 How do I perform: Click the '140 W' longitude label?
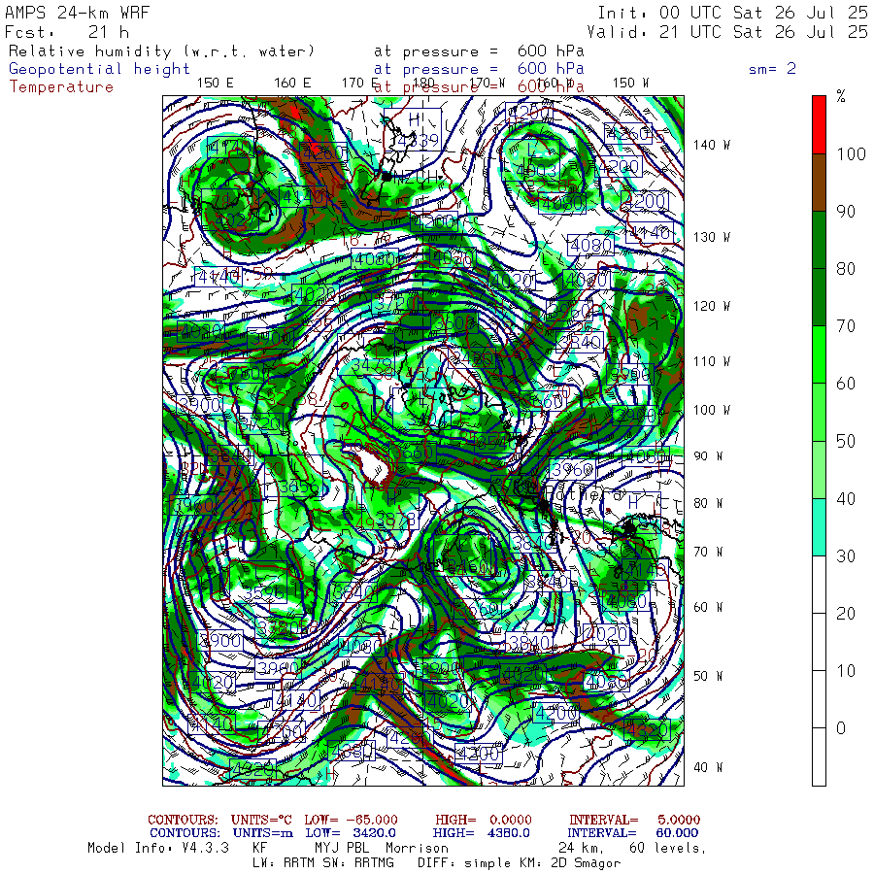[712, 145]
